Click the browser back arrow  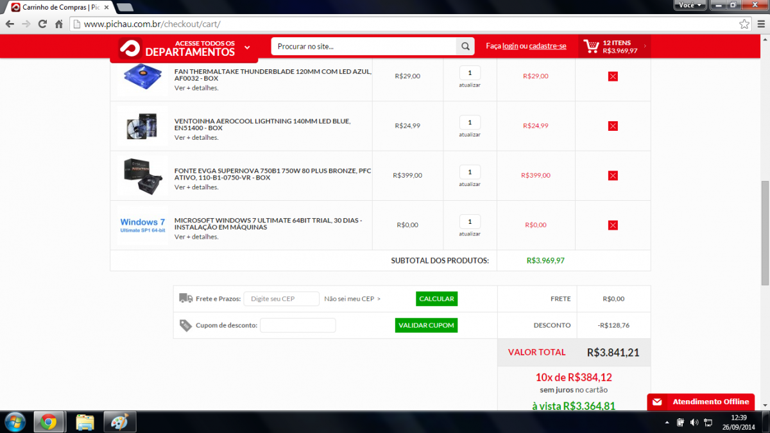[x=10, y=24]
